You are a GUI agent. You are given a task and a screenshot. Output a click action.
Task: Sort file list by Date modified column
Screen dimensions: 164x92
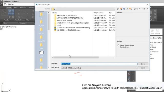tap(98, 13)
